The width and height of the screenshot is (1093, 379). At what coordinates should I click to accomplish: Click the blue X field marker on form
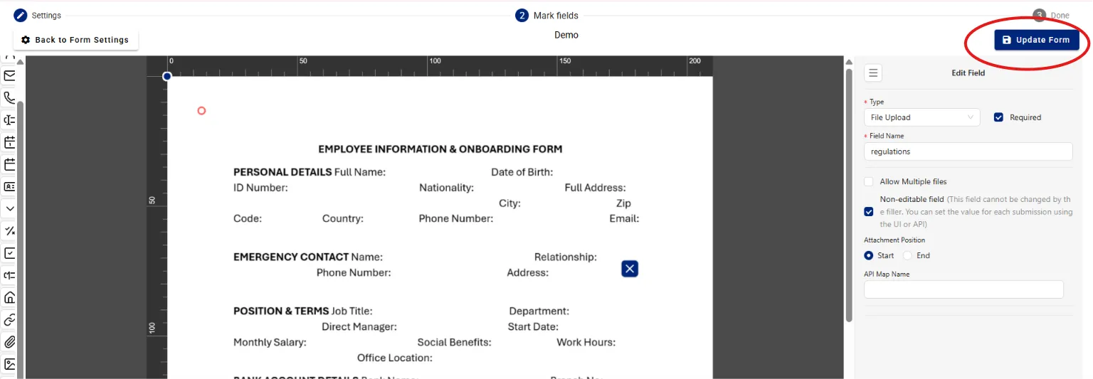pos(630,268)
